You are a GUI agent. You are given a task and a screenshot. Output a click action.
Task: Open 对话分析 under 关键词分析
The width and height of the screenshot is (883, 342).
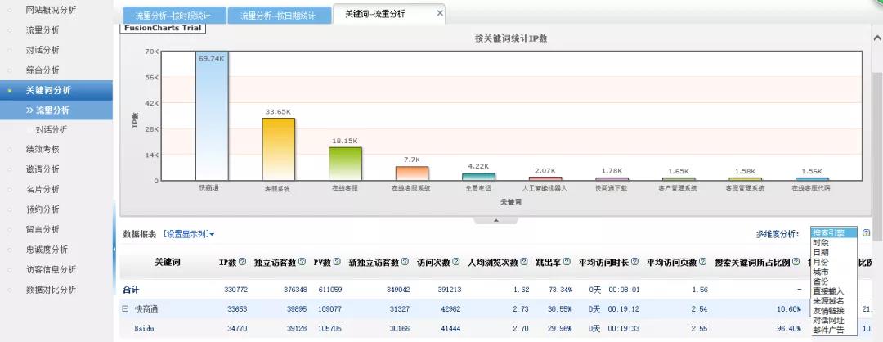coord(51,129)
